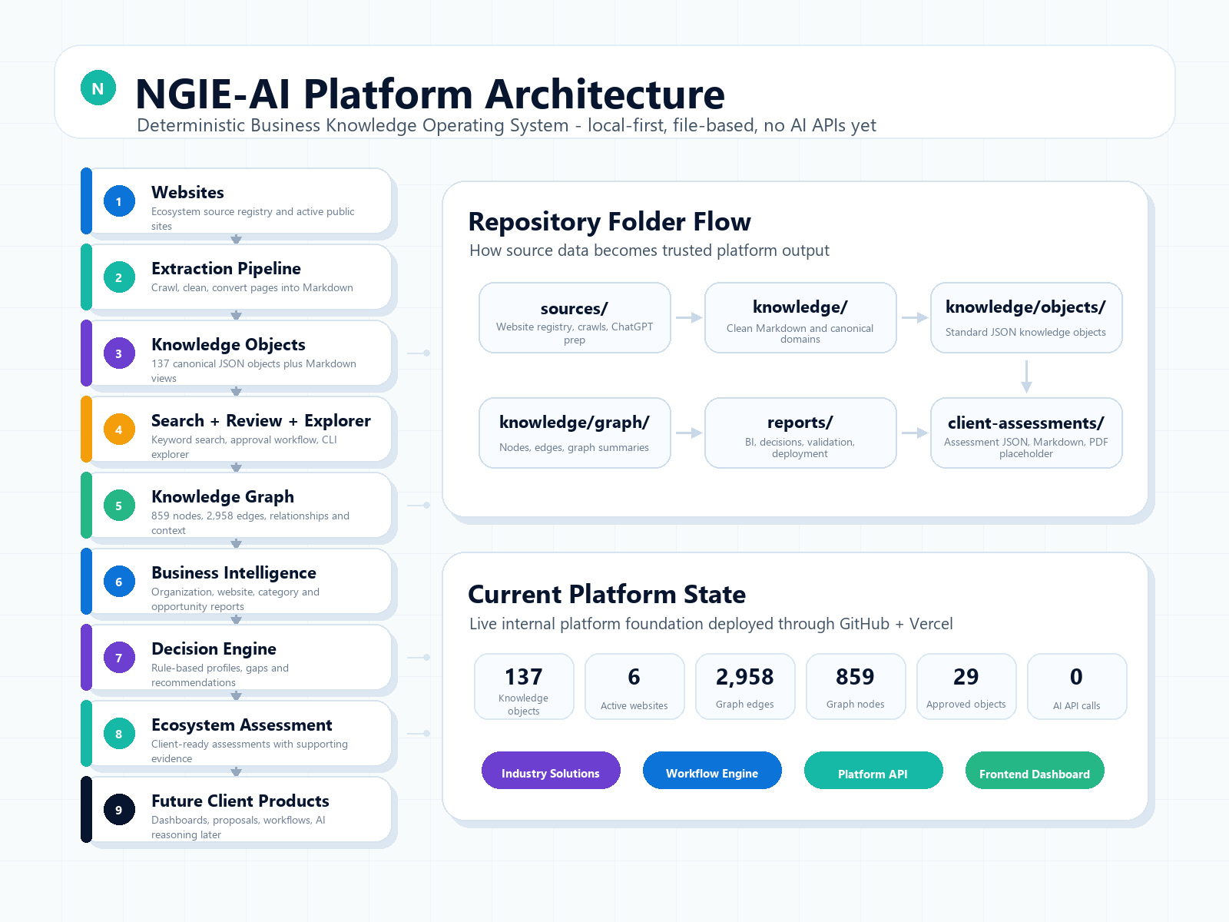The height and width of the screenshot is (922, 1229).
Task: Click the Ecosystem Assessment step title
Action: pyautogui.click(x=242, y=725)
